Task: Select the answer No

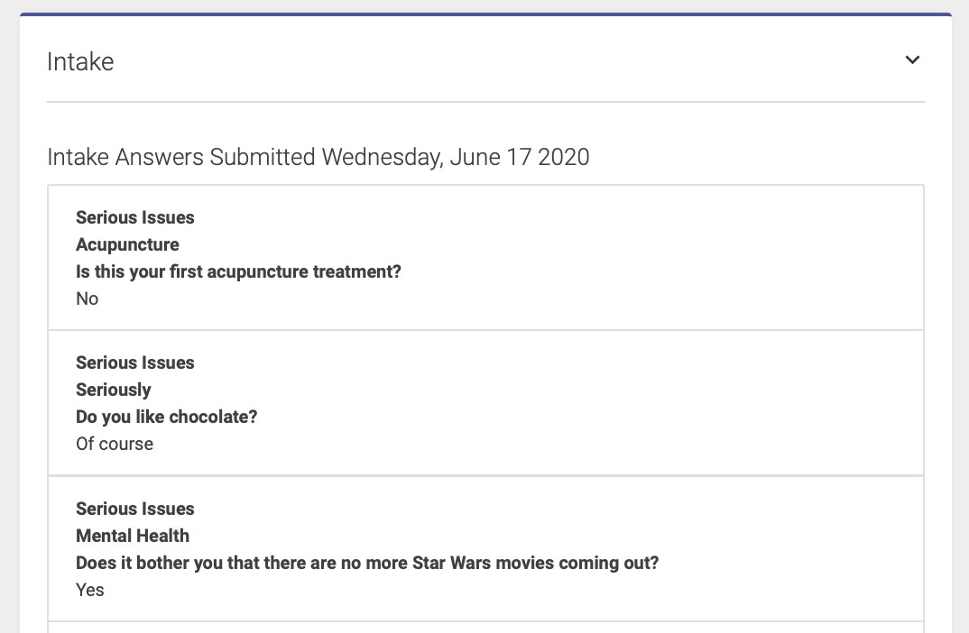Action: click(88, 298)
